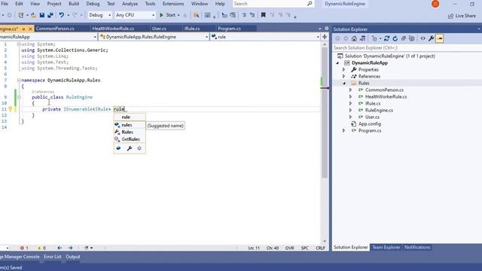Toggle OVR overwrite mode in status strip

289,248
